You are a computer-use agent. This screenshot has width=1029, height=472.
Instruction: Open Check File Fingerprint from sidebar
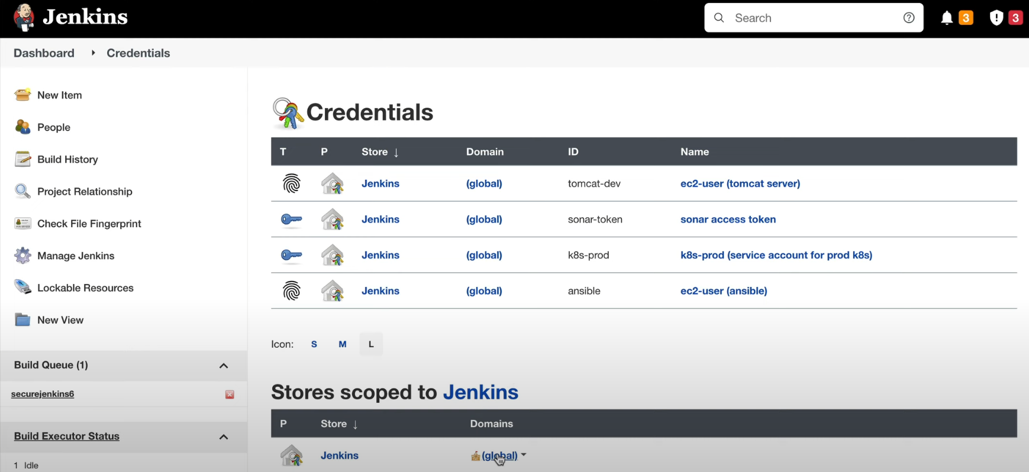coord(89,224)
